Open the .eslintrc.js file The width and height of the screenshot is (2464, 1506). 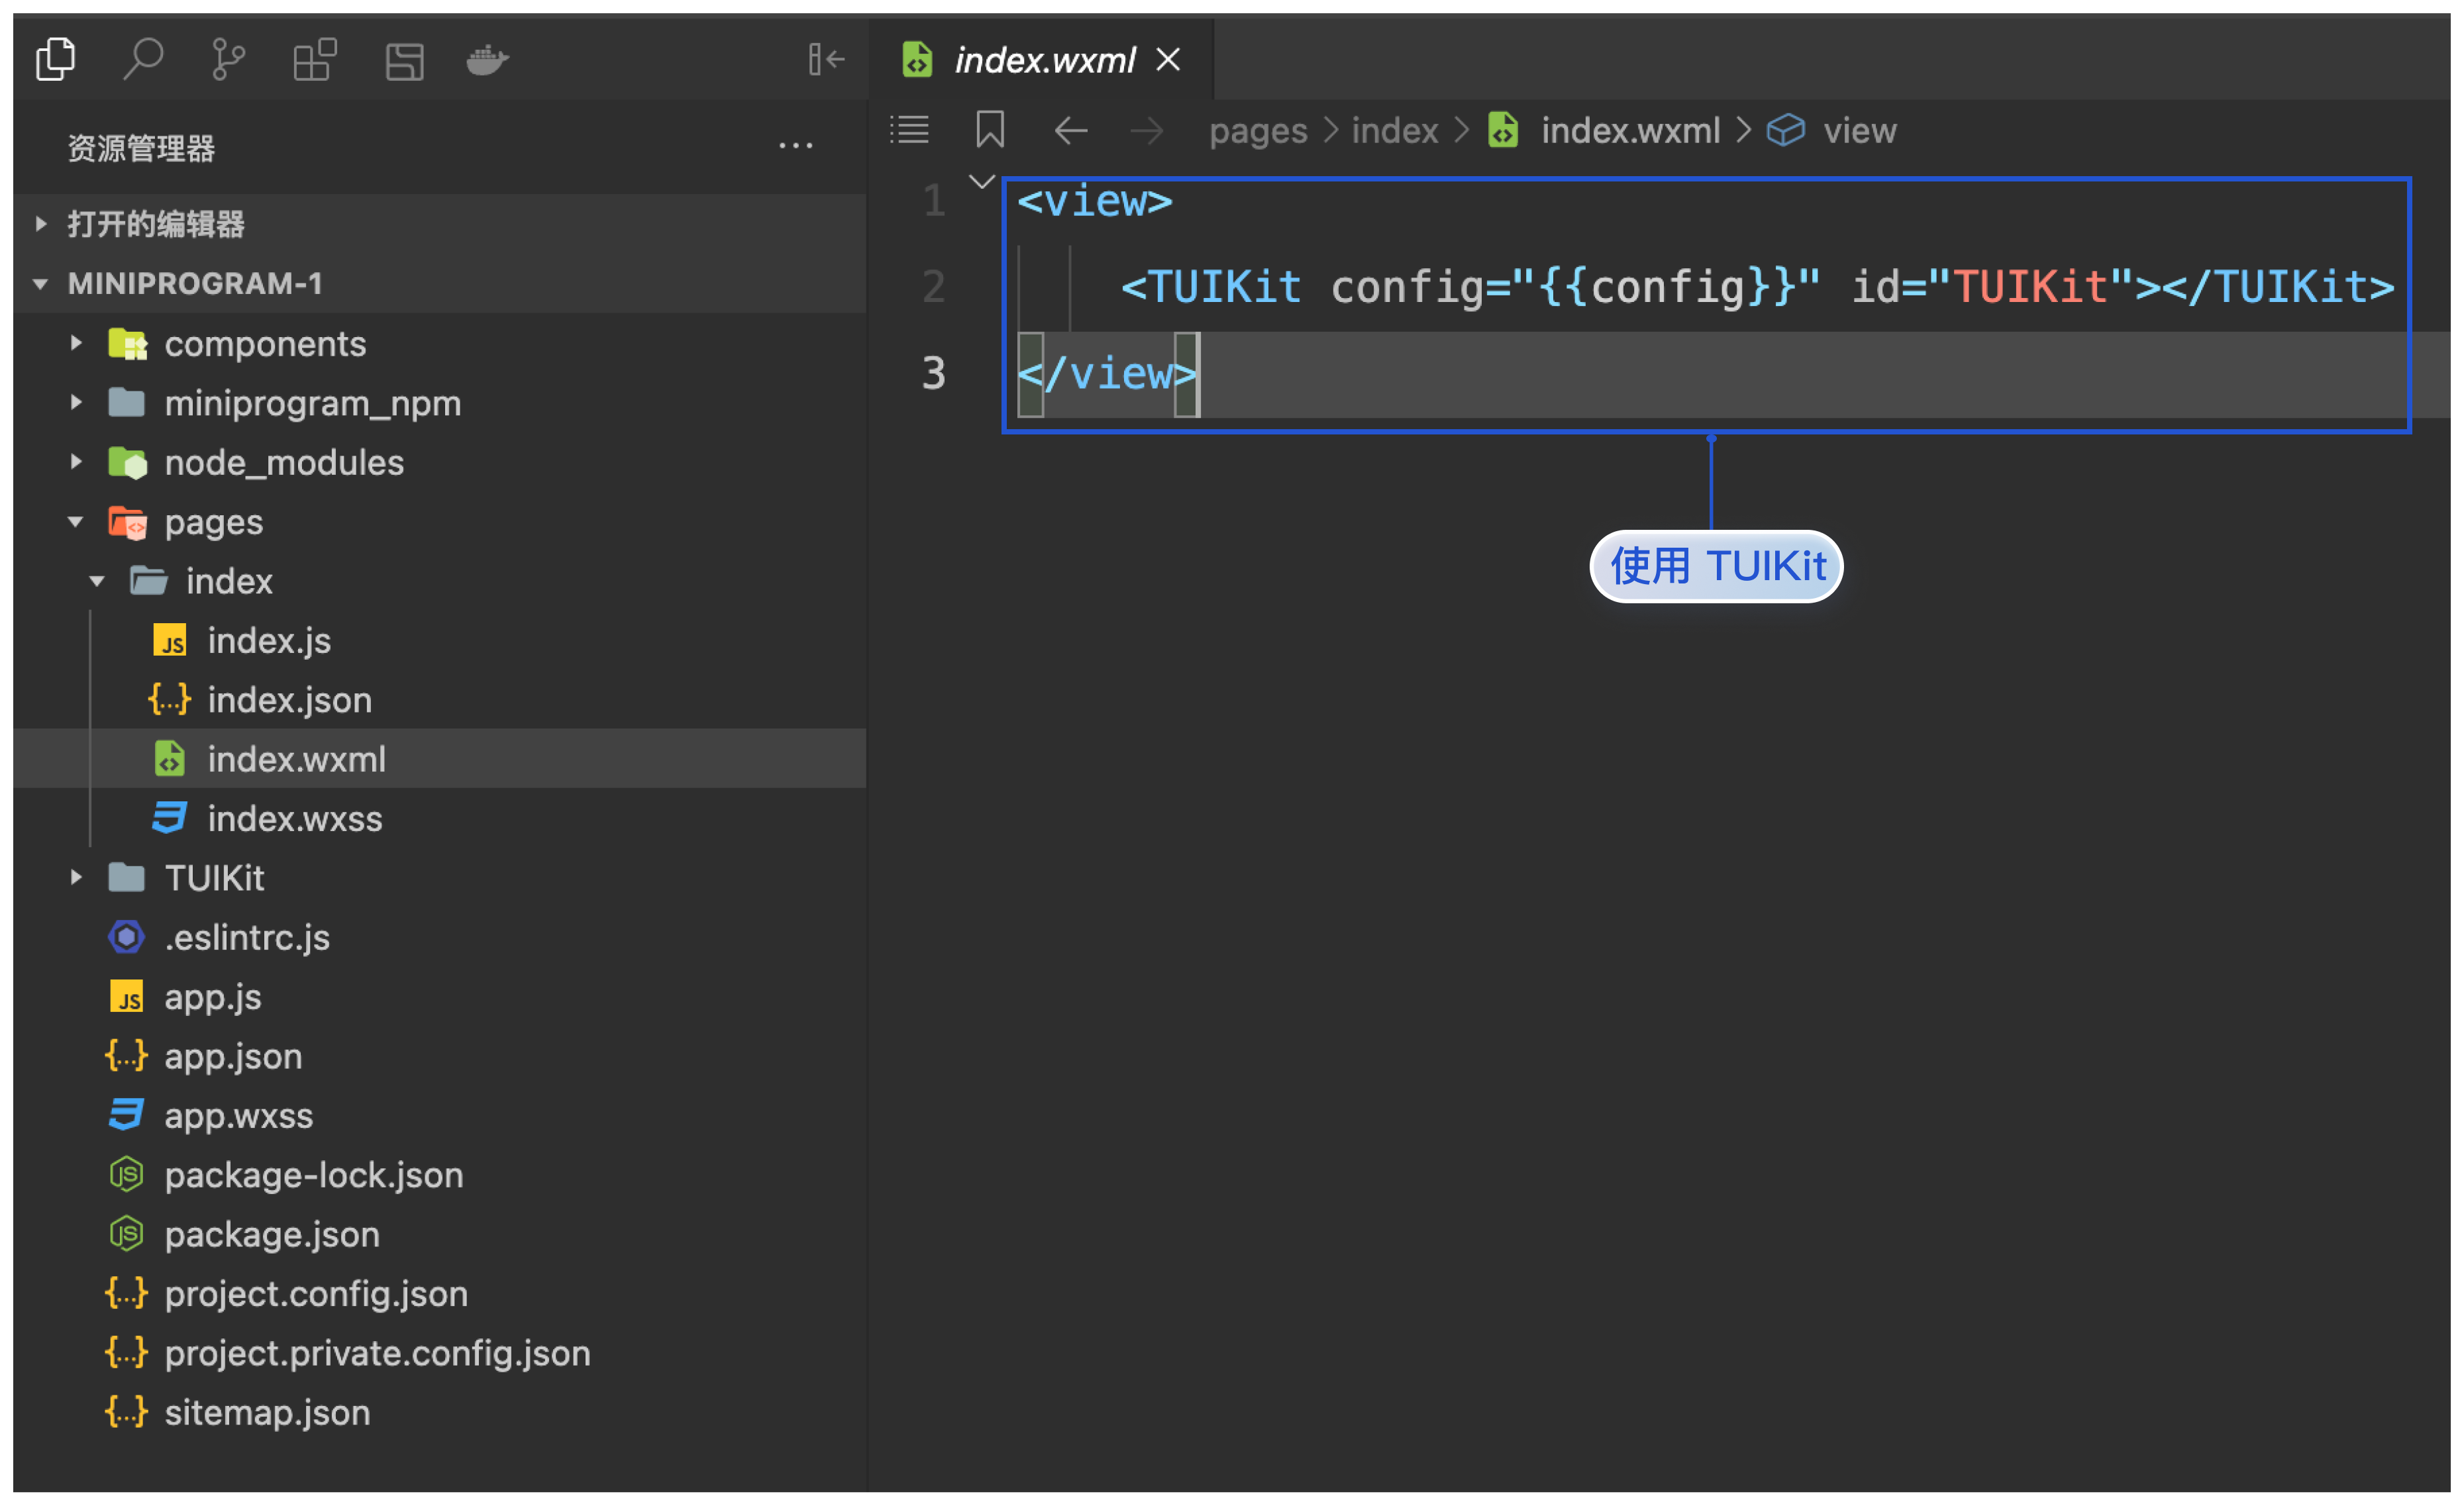(440, 938)
